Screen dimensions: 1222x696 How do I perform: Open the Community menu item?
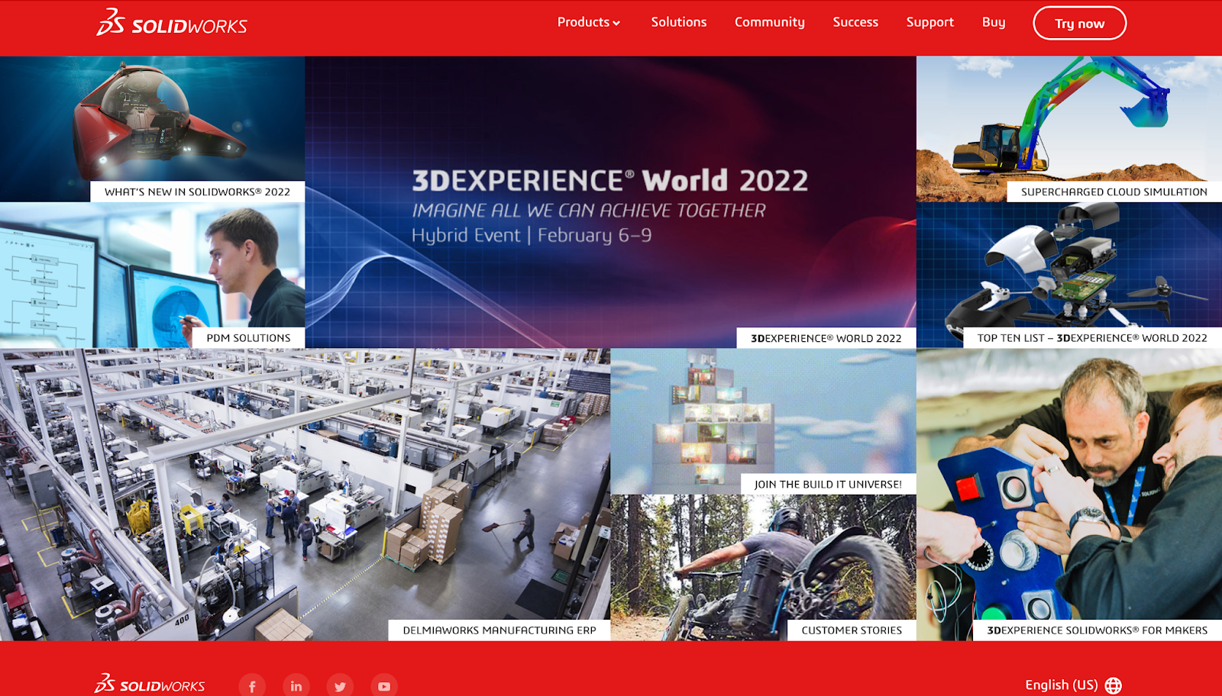click(770, 22)
